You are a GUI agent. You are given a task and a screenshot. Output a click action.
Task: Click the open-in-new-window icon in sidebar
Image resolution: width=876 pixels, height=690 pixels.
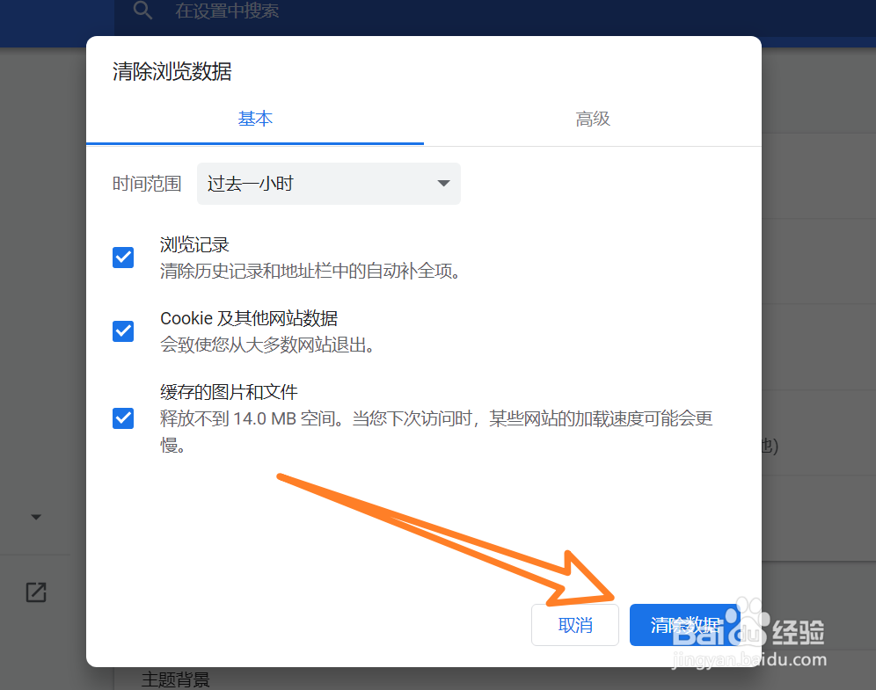tap(35, 592)
